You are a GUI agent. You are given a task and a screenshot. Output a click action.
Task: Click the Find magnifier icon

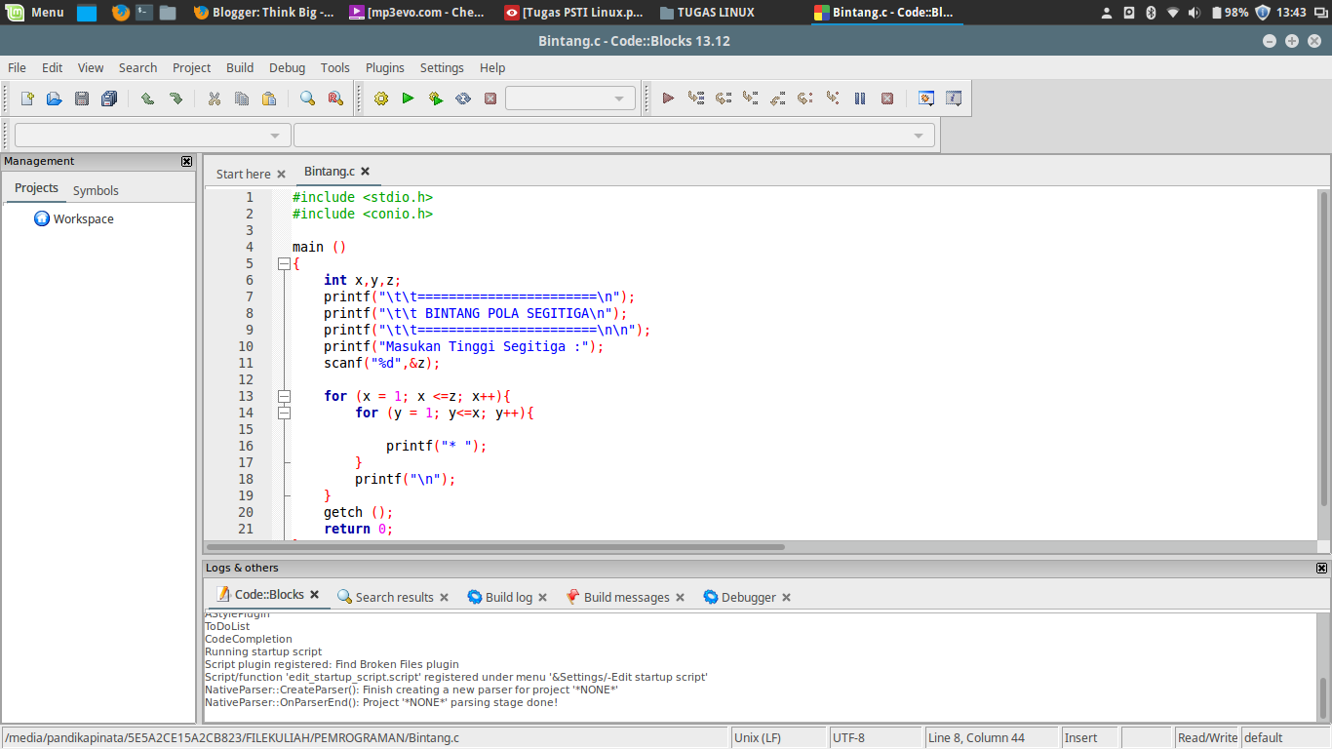[x=307, y=99]
